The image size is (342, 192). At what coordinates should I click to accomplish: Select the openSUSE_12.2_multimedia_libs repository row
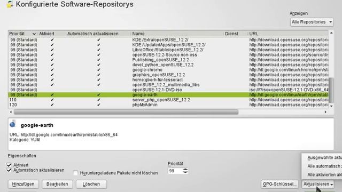(x=168, y=85)
